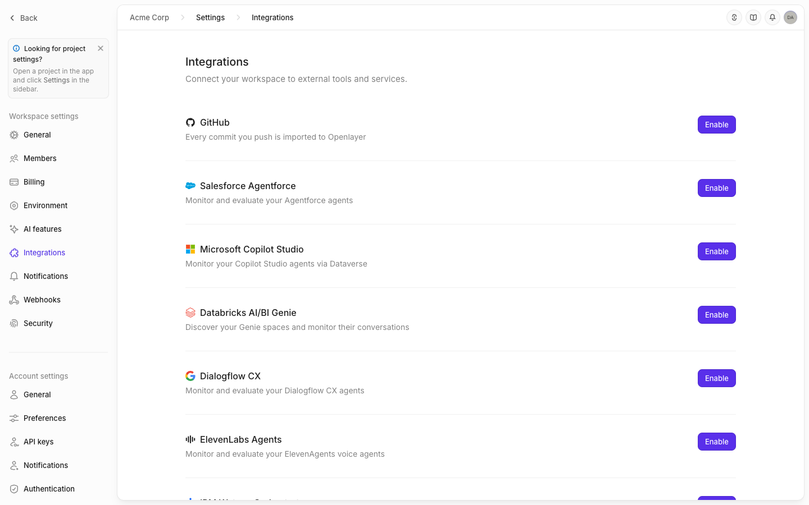
Task: Click Settings in the breadcrumb
Action: (x=210, y=17)
